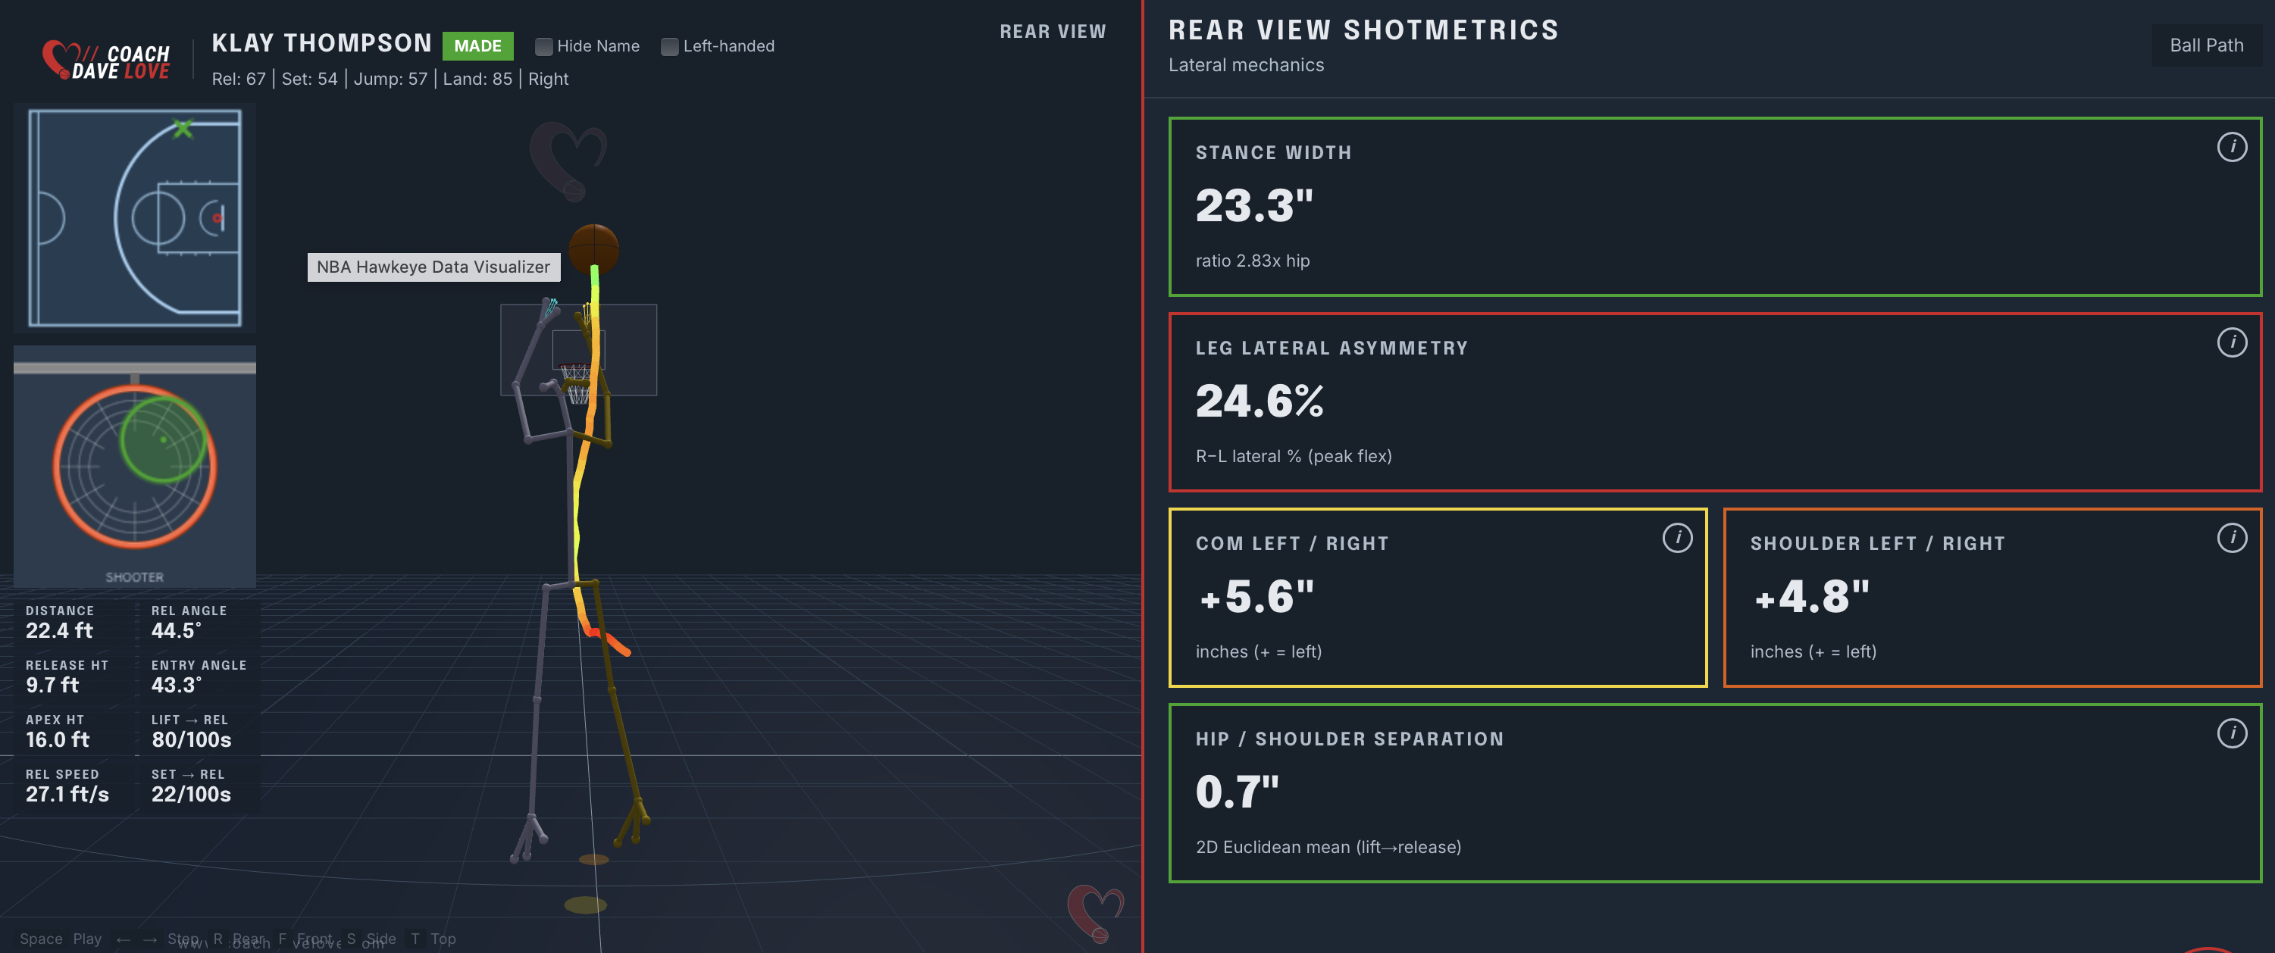2275x953 pixels.
Task: Click the 24.6% asymmetry value
Action: (x=1260, y=401)
